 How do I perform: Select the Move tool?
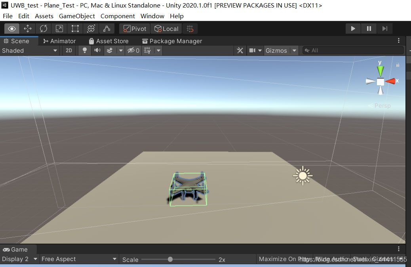point(28,29)
